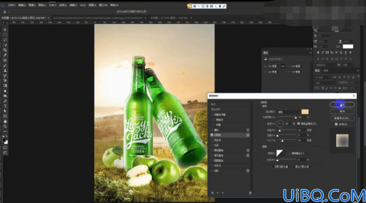Select the Spot Healing Brush tool
This screenshot has height=203, width=366.
coord(5,60)
